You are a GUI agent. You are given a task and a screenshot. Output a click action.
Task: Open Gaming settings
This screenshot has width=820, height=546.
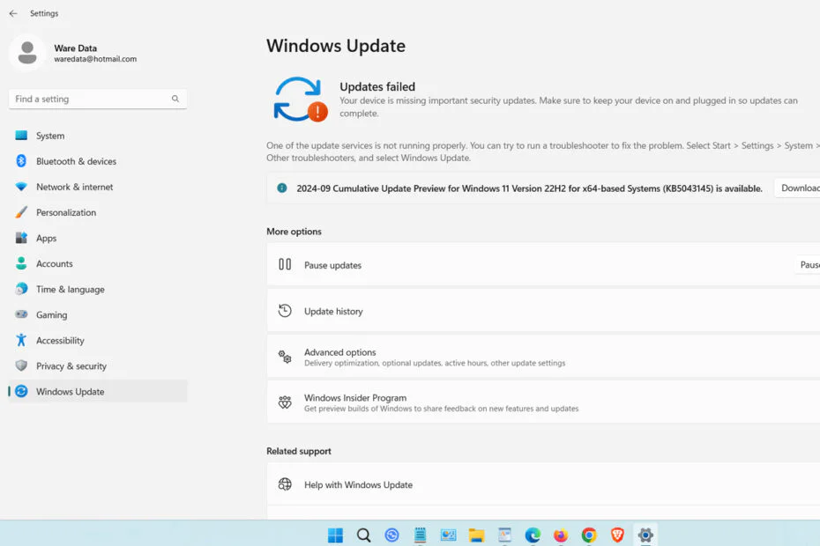[x=98, y=315]
